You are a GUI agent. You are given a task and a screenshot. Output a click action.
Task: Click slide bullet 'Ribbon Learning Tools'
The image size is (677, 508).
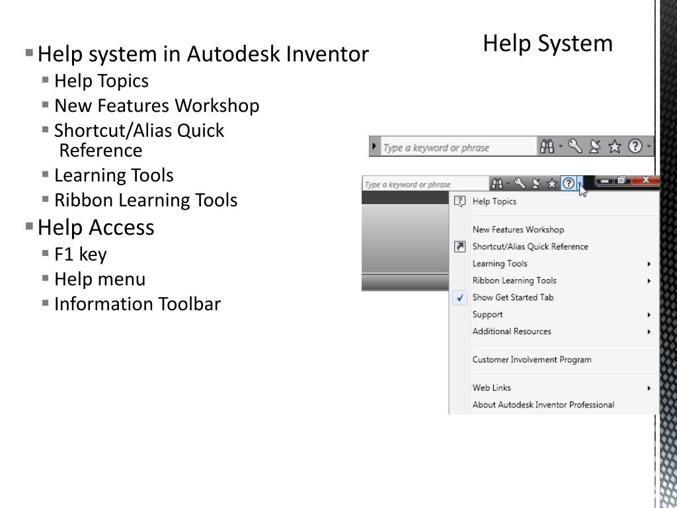[146, 200]
